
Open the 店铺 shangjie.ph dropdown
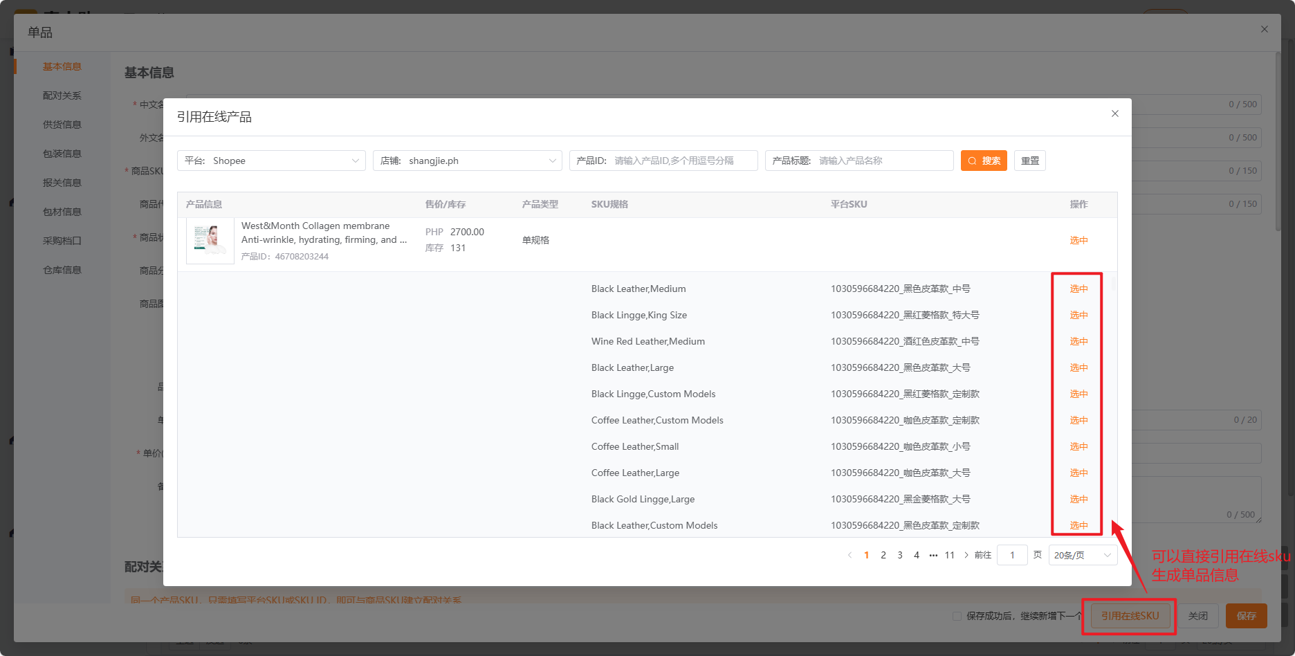(468, 161)
